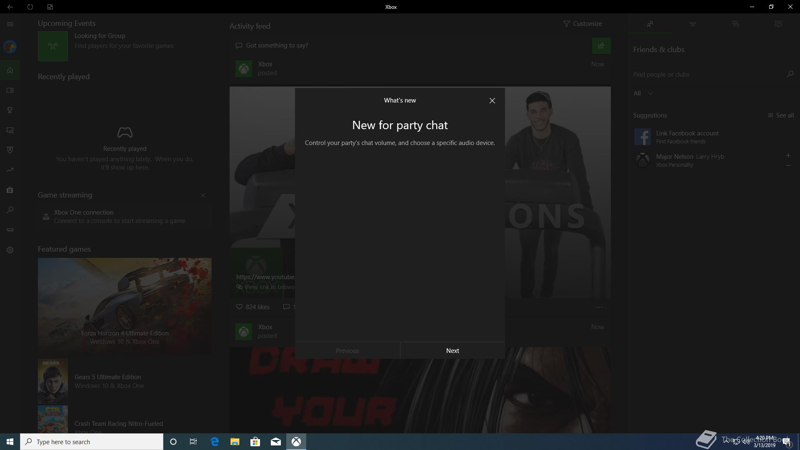Screen dimensions: 800x450
Task: Open Action Center notifications icon
Action: (x=787, y=442)
